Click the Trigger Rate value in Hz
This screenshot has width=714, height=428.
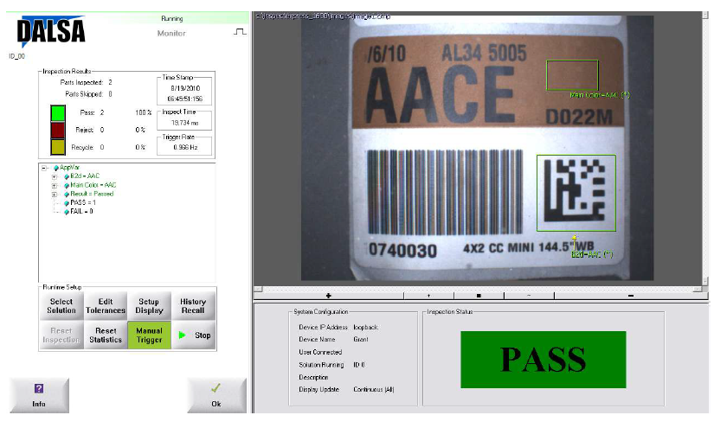pos(185,147)
